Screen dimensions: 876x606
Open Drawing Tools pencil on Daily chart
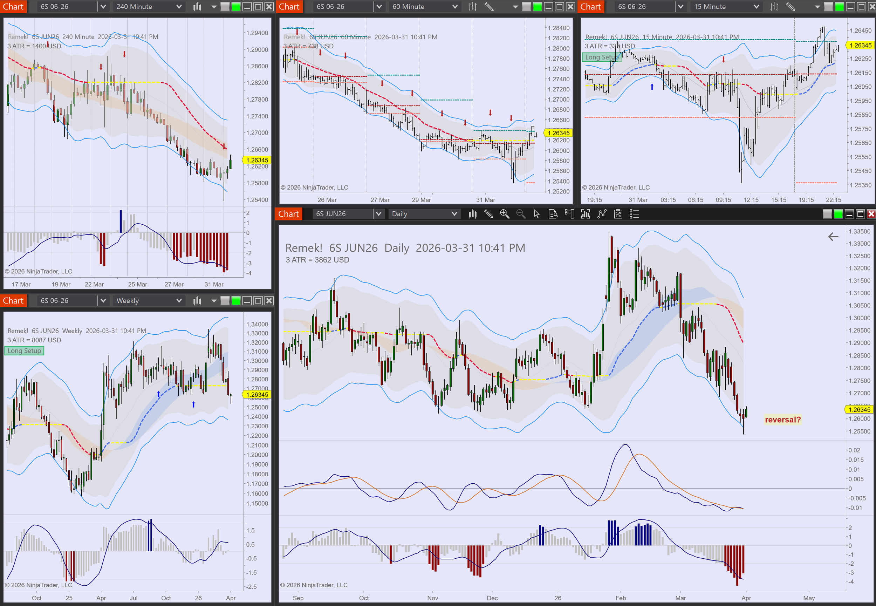[x=488, y=214]
